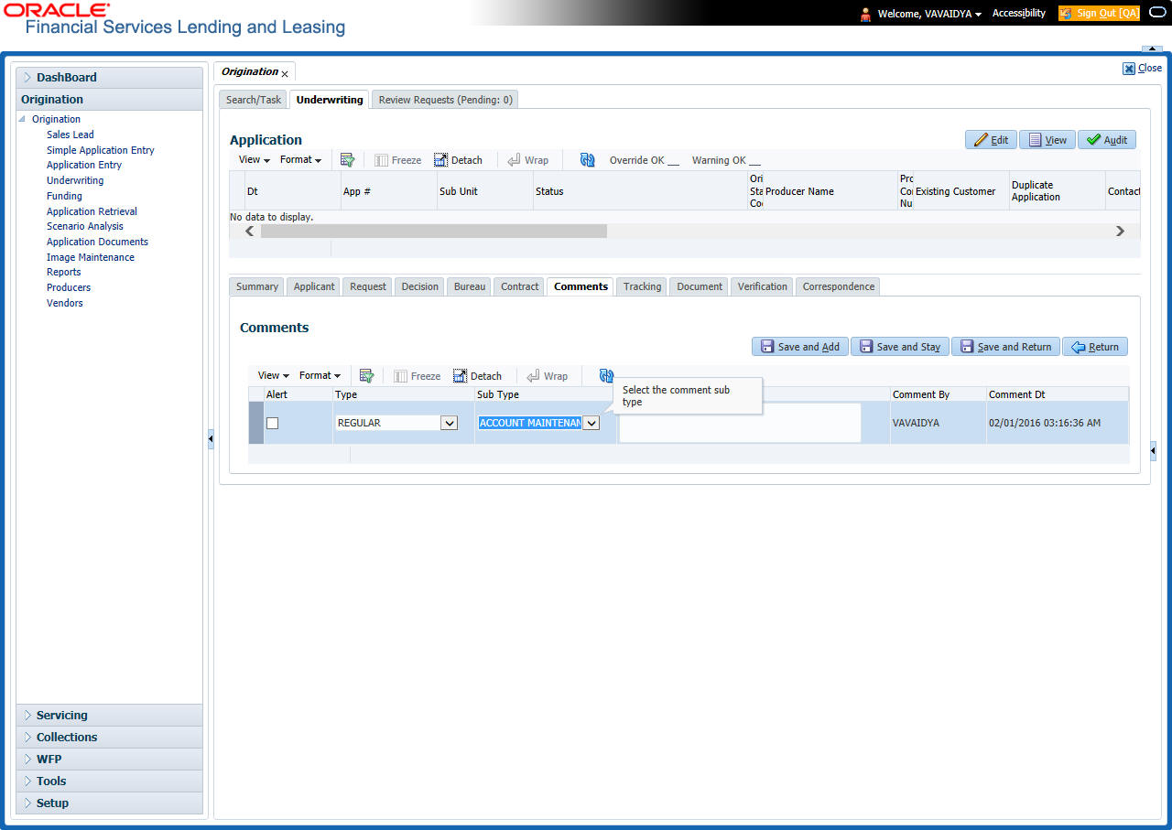The image size is (1172, 830).
Task: Open the Document sub-tab
Action: pyautogui.click(x=700, y=286)
